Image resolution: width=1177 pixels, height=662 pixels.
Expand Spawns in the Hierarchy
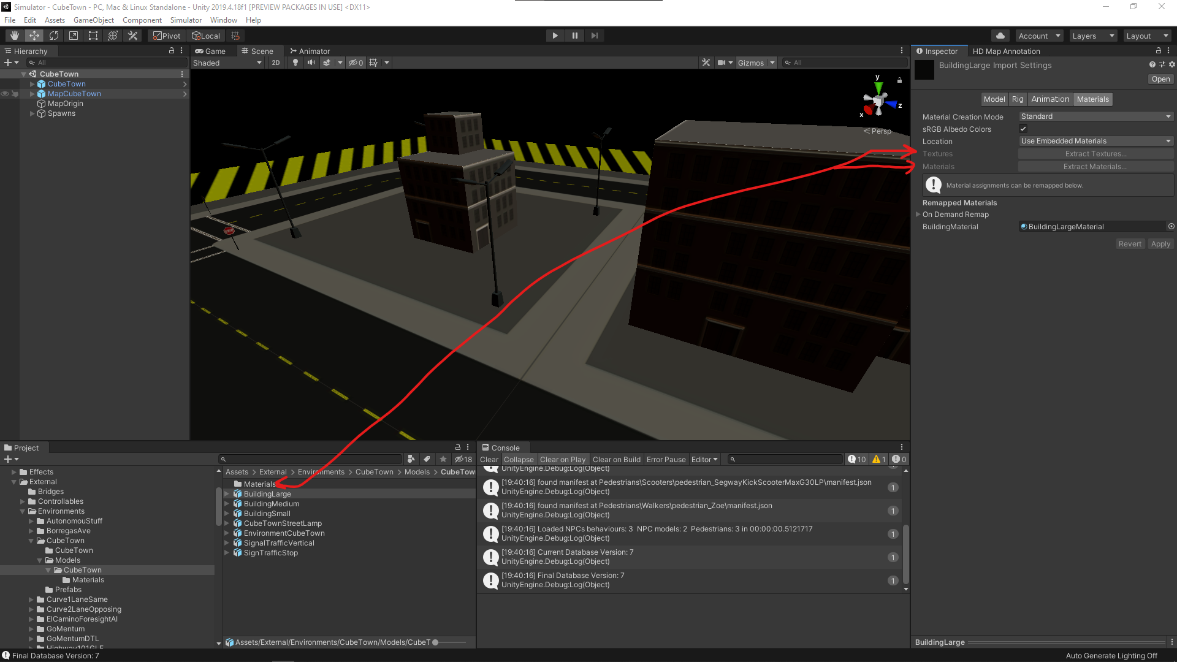[x=32, y=113]
